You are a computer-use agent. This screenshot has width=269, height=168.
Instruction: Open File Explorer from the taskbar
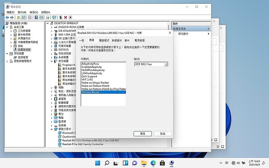(x=144, y=163)
